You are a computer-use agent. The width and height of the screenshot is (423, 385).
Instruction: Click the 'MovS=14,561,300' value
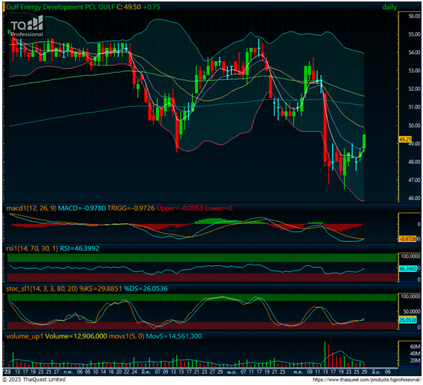click(x=174, y=336)
